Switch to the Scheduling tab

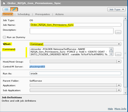coord(24,14)
